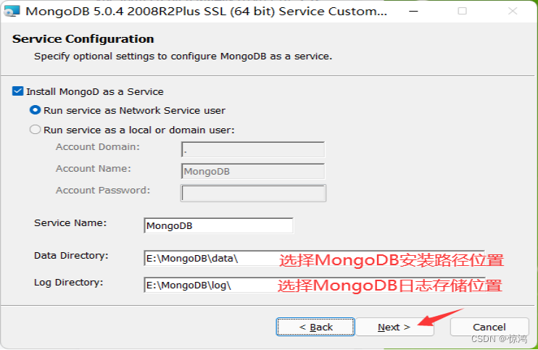Click the window title text MongoDB 5.0.4
Viewport: 538px width, 350px height.
[206, 12]
